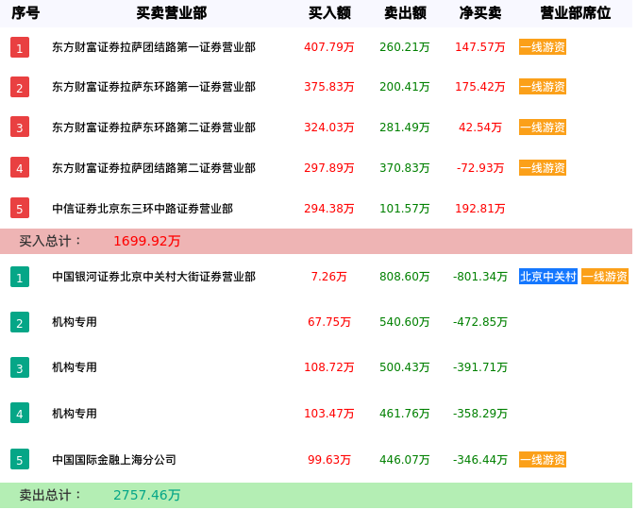
Task: Click green rank badge 5 in sell list
Action: pyautogui.click(x=20, y=460)
